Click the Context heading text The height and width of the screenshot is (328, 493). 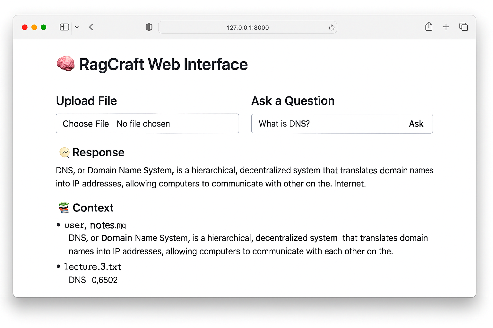click(x=93, y=208)
